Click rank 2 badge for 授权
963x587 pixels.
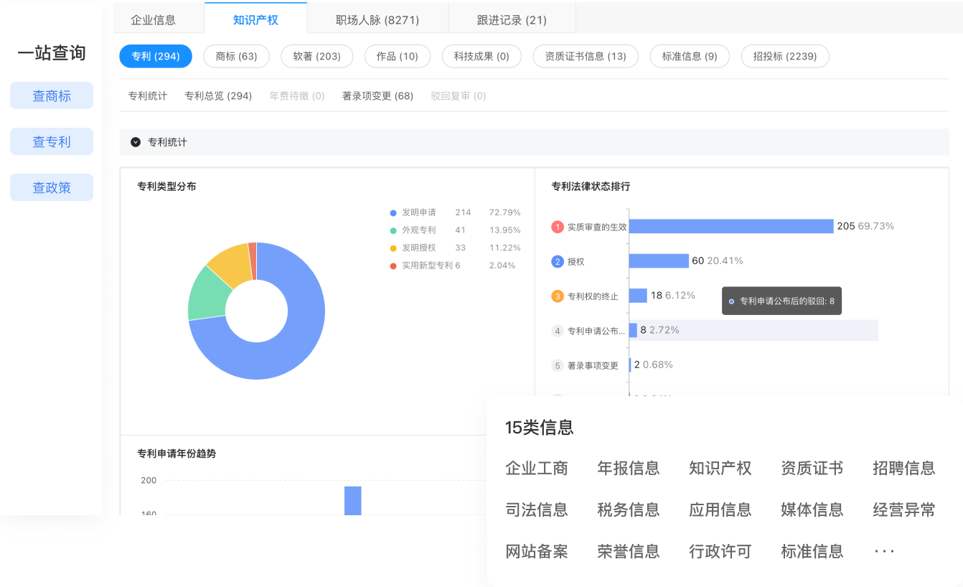tap(558, 261)
